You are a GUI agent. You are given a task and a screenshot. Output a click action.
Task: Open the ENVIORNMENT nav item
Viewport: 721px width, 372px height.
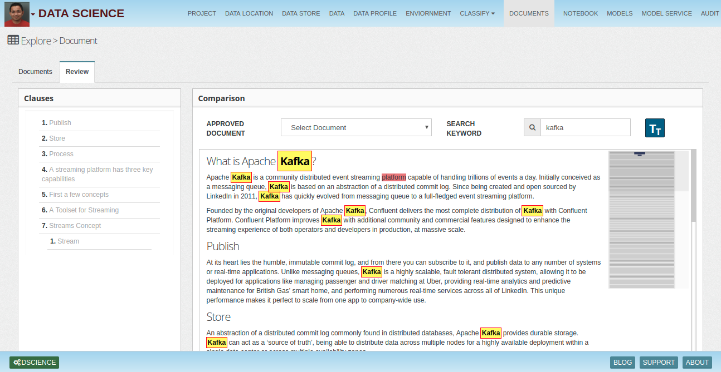click(x=428, y=13)
